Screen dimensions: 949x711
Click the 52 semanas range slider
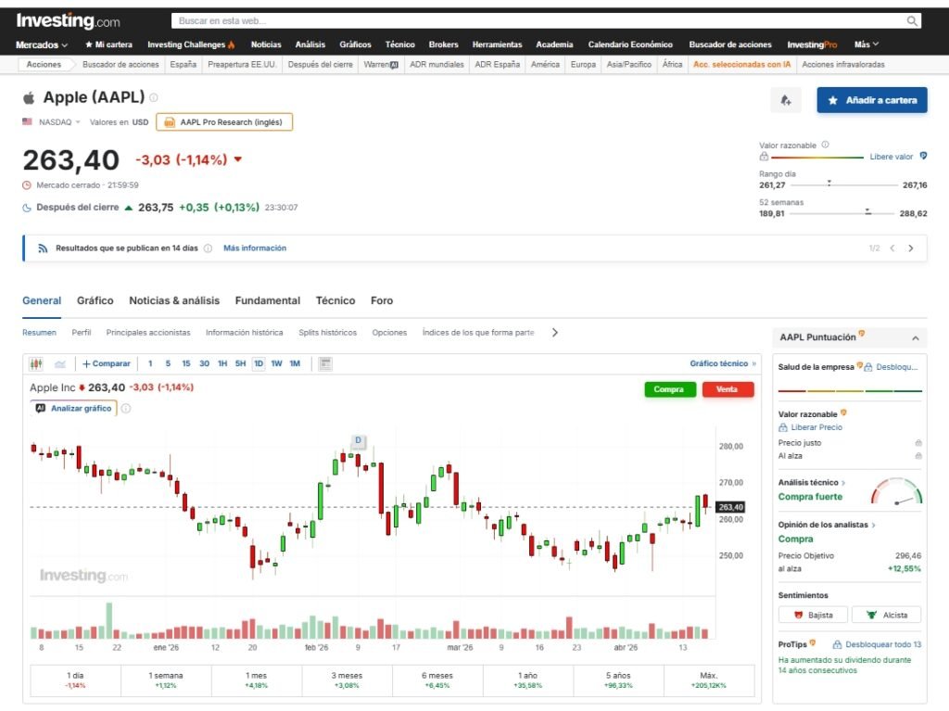pos(841,213)
